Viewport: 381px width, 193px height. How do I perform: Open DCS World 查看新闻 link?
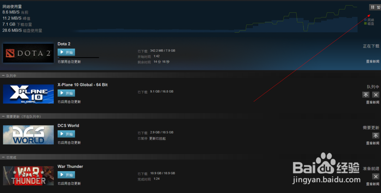[373, 143]
